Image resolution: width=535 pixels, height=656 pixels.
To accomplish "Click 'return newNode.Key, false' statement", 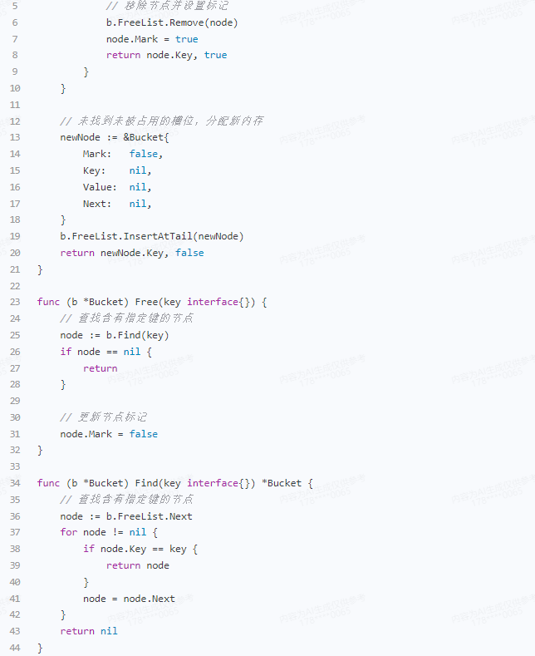I will (132, 253).
